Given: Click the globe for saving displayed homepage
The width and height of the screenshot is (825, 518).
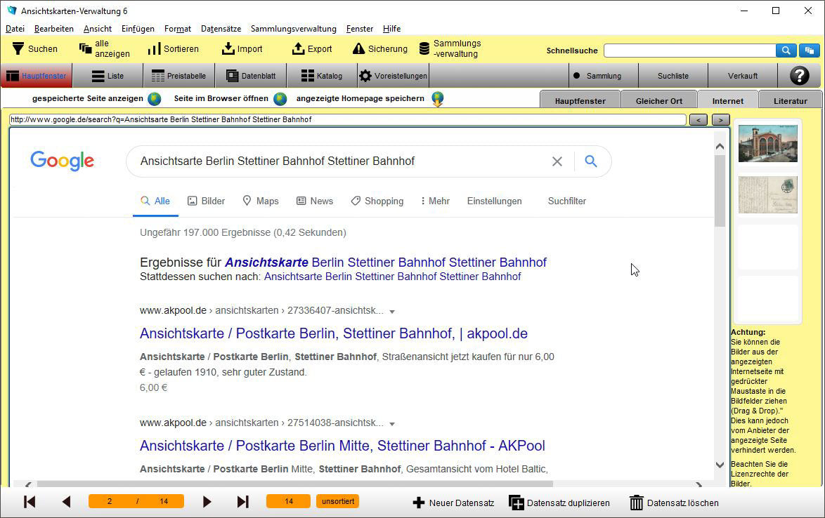Looking at the screenshot, I should [437, 99].
